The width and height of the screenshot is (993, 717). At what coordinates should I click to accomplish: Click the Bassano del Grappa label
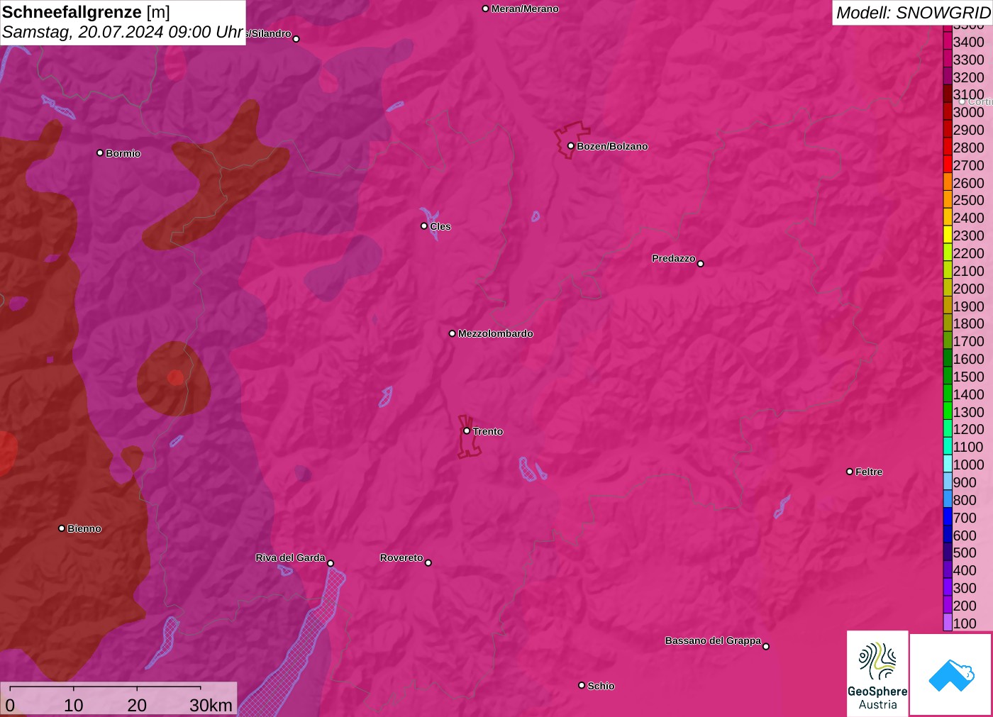point(713,640)
